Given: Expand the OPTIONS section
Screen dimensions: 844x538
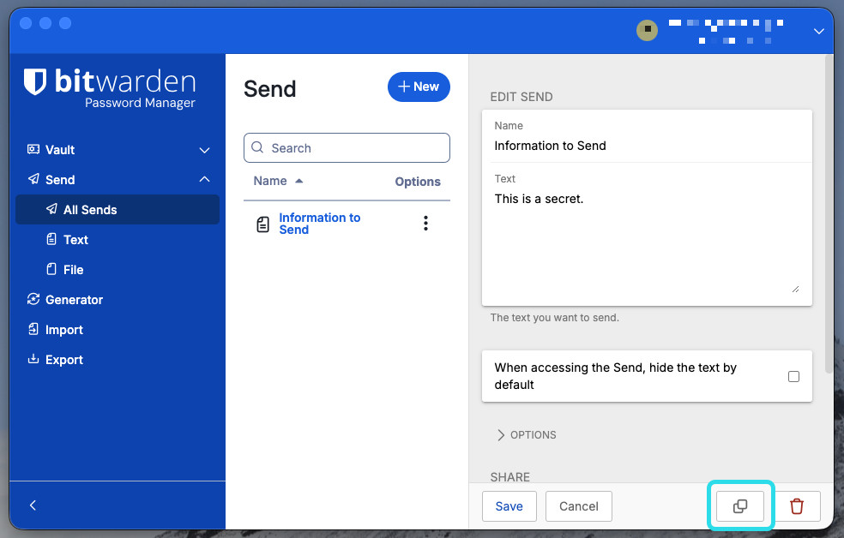Looking at the screenshot, I should tap(526, 434).
